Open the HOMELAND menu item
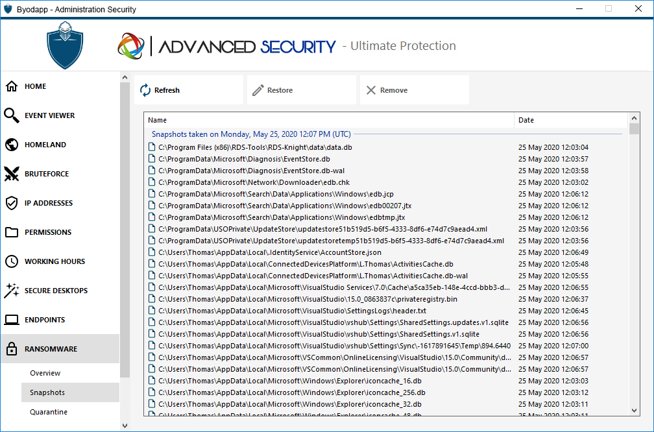 click(60, 145)
